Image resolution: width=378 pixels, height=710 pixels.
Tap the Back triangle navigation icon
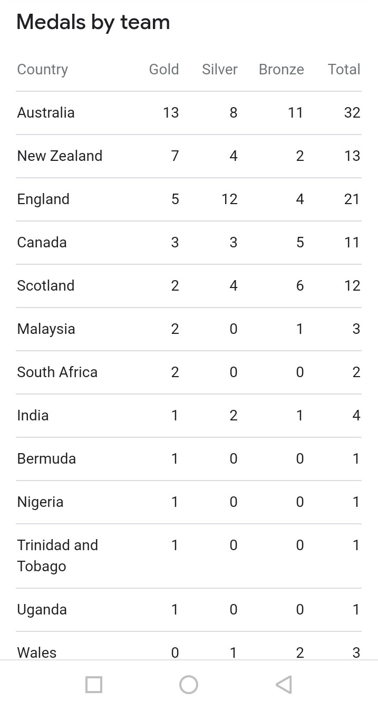[x=284, y=685]
